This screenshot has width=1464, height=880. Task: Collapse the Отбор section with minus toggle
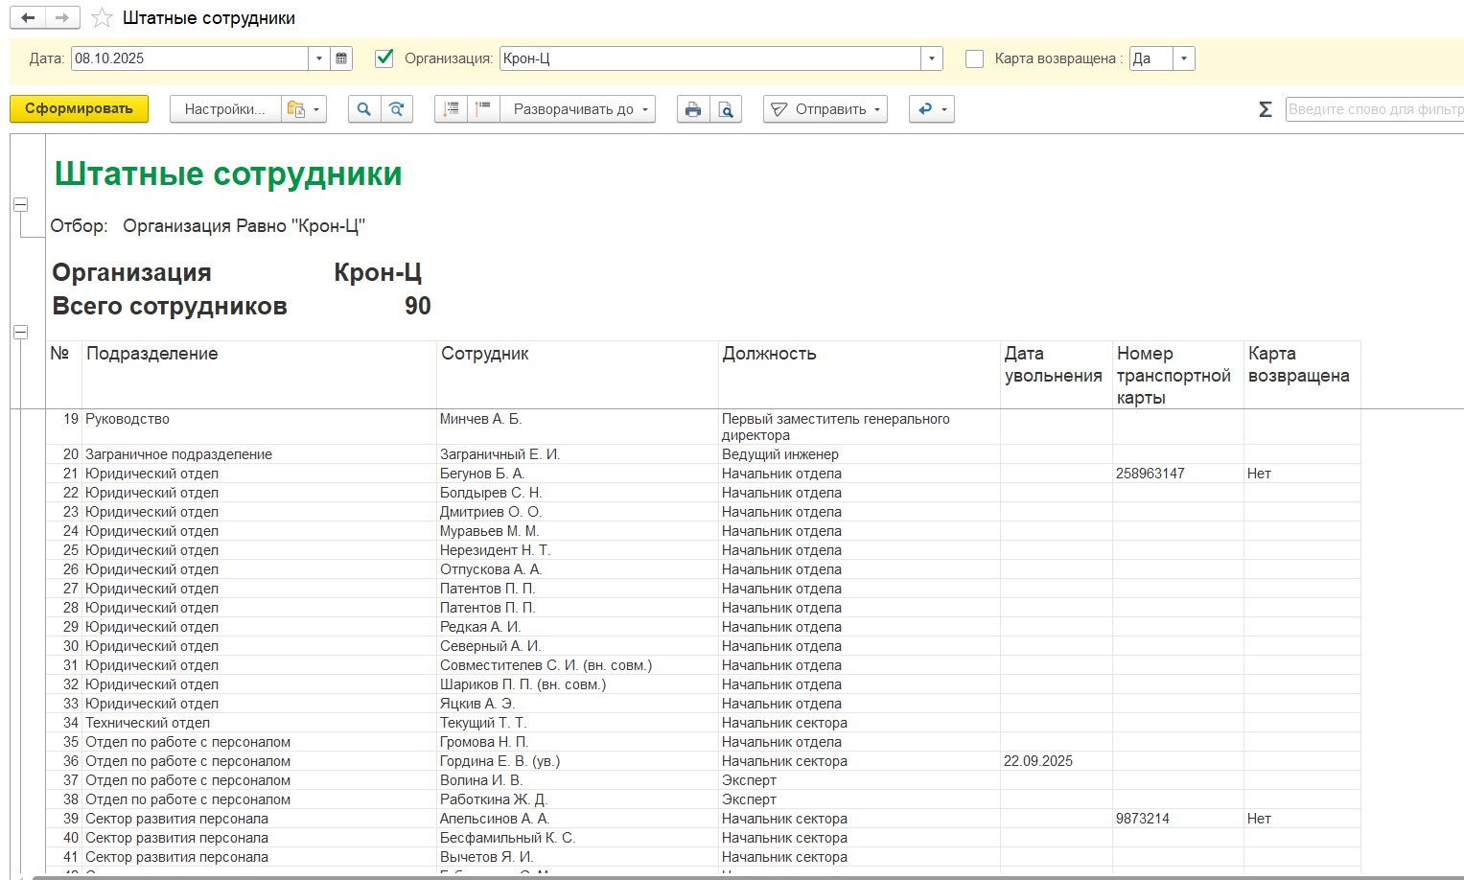pos(20,204)
